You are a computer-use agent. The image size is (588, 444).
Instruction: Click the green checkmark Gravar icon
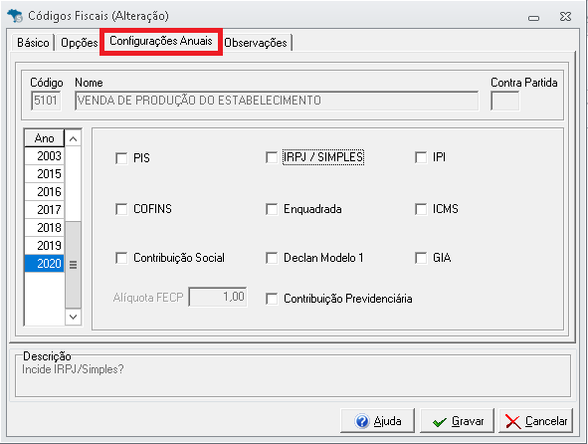(440, 422)
